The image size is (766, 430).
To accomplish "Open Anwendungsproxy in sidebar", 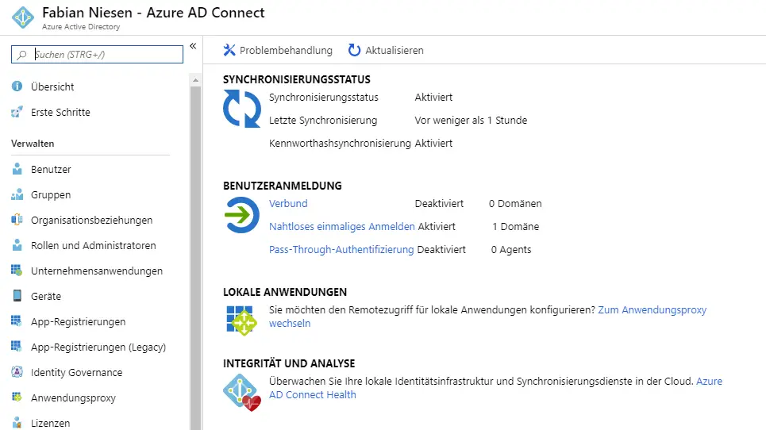I will 73,397.
